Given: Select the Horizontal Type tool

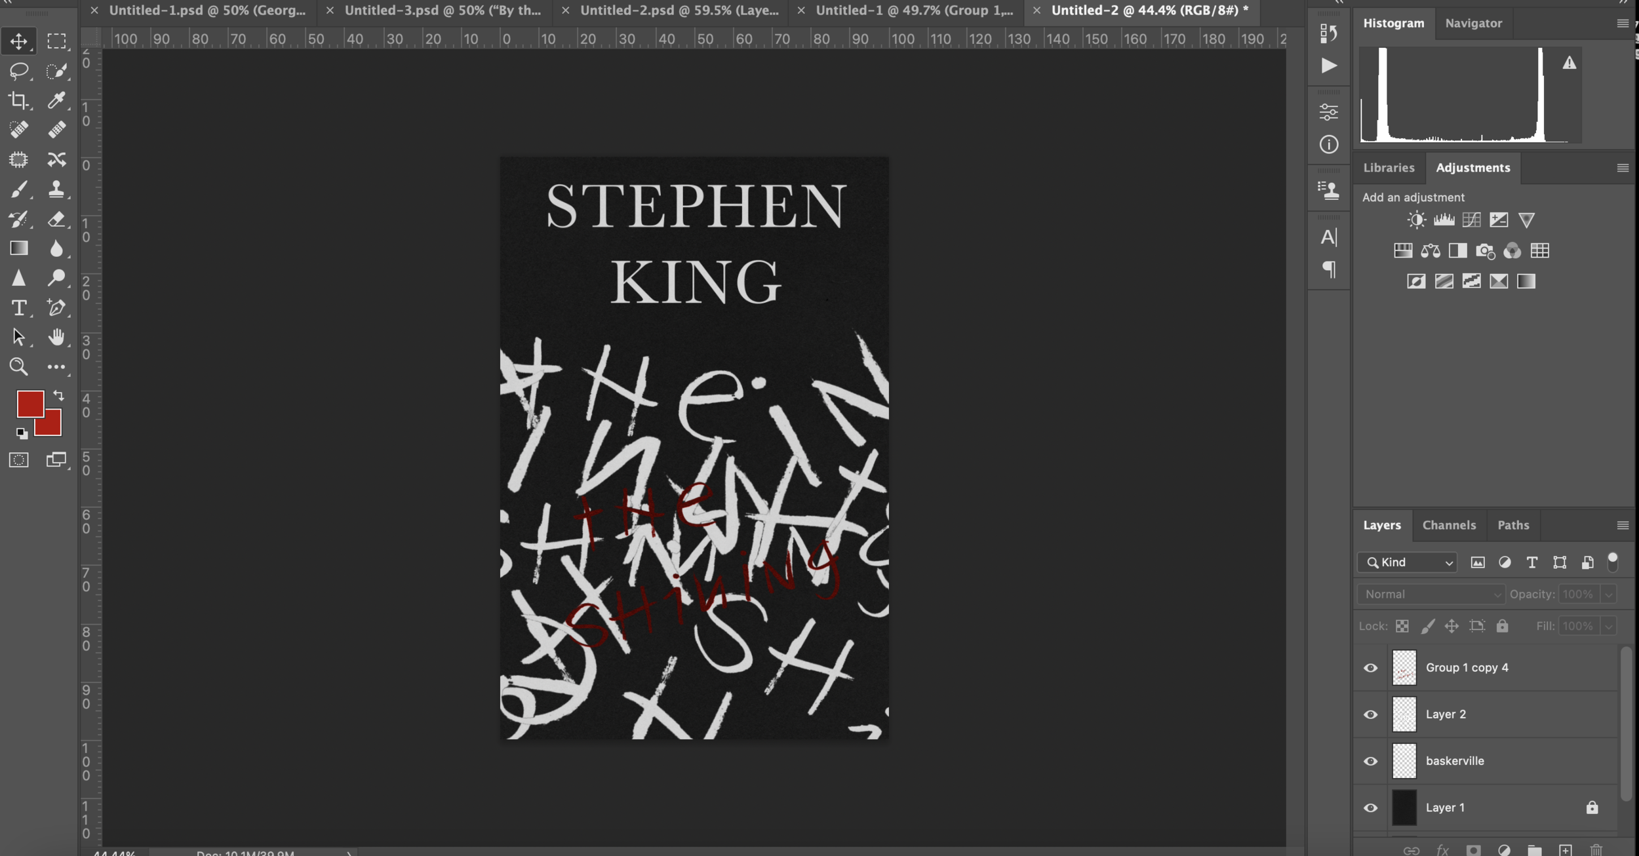Looking at the screenshot, I should point(18,307).
